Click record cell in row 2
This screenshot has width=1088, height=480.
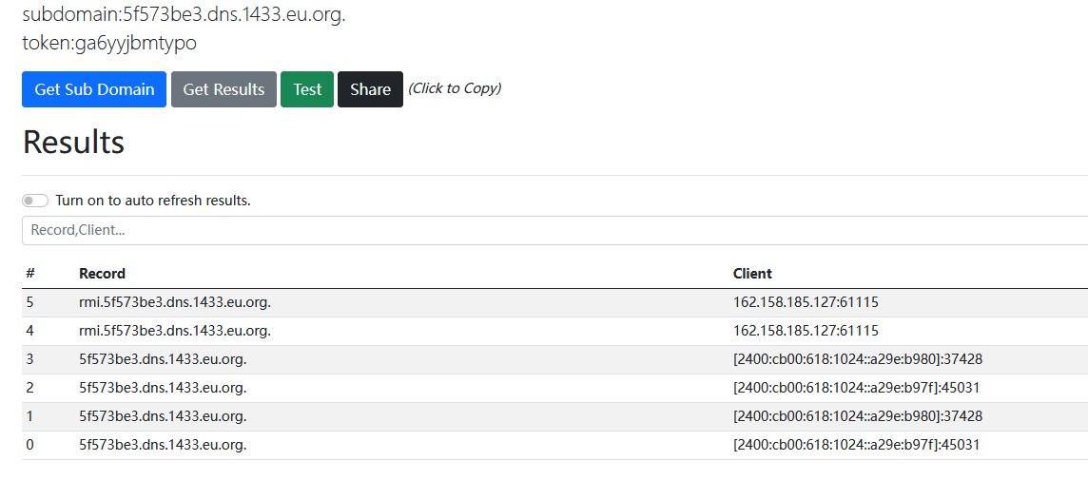tap(163, 388)
